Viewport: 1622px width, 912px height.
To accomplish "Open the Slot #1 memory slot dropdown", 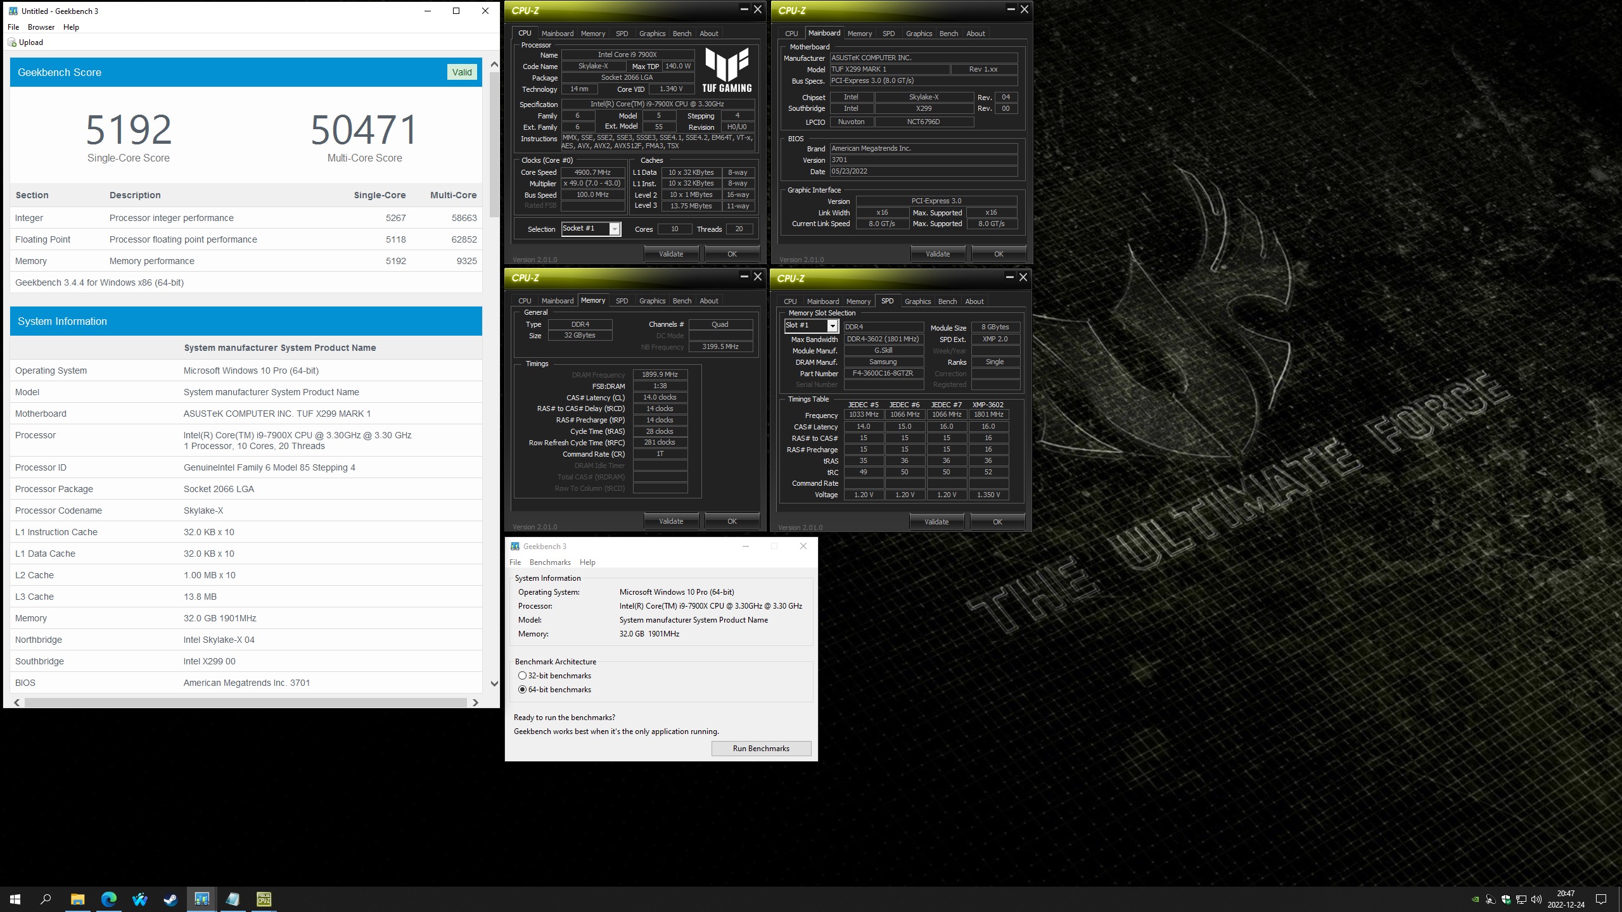I will [x=833, y=326].
